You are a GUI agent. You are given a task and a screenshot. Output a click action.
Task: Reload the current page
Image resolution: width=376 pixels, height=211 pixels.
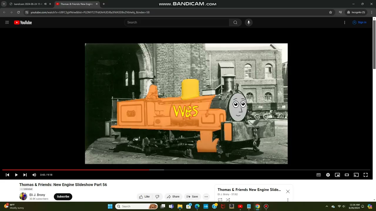[18, 12]
